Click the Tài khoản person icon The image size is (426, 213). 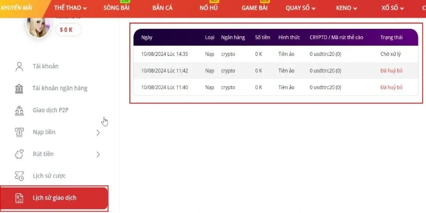[20, 67]
